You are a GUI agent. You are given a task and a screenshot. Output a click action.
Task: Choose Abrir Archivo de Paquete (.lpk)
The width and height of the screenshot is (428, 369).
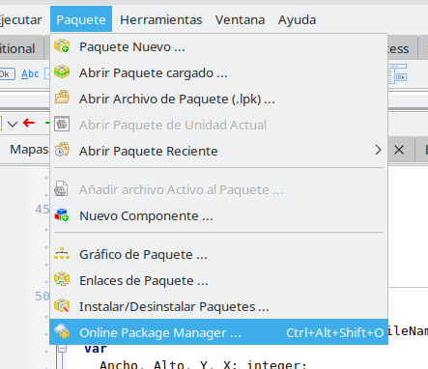[x=218, y=99]
